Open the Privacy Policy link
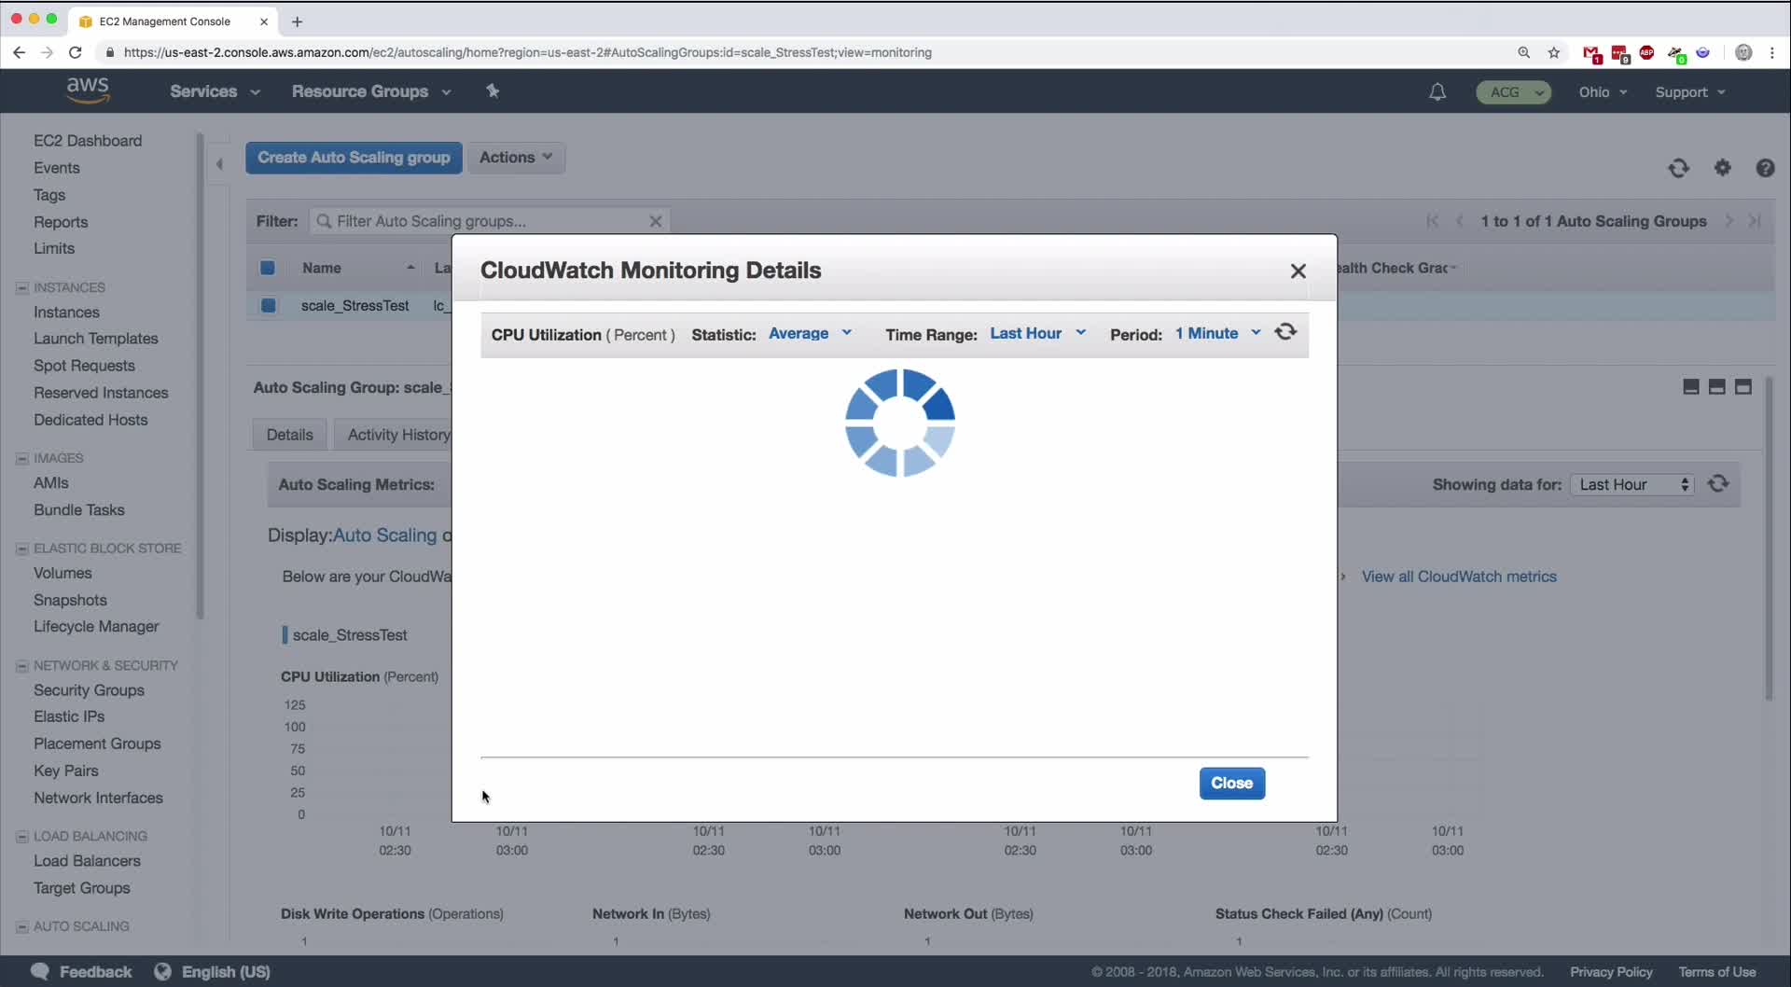Viewport: 1791px width, 987px height. (1611, 971)
